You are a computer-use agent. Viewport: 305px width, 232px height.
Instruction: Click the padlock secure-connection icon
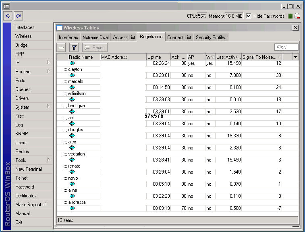pyautogui.click(x=297, y=16)
